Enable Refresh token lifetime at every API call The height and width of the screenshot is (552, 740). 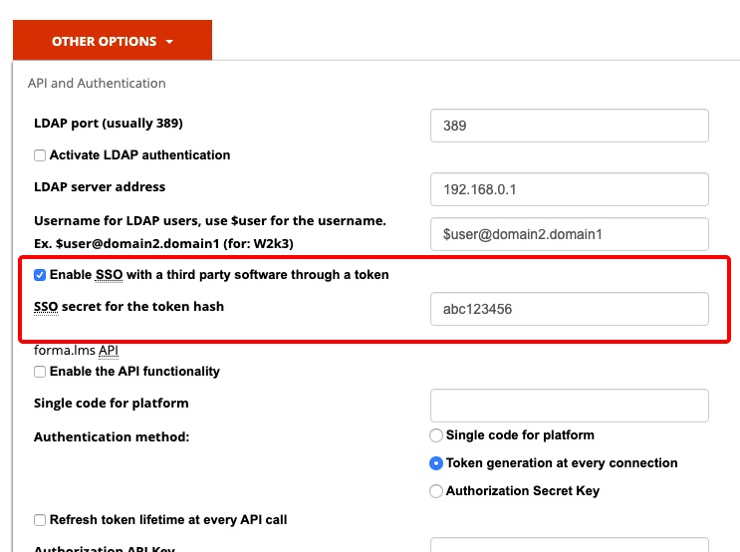click(x=40, y=520)
